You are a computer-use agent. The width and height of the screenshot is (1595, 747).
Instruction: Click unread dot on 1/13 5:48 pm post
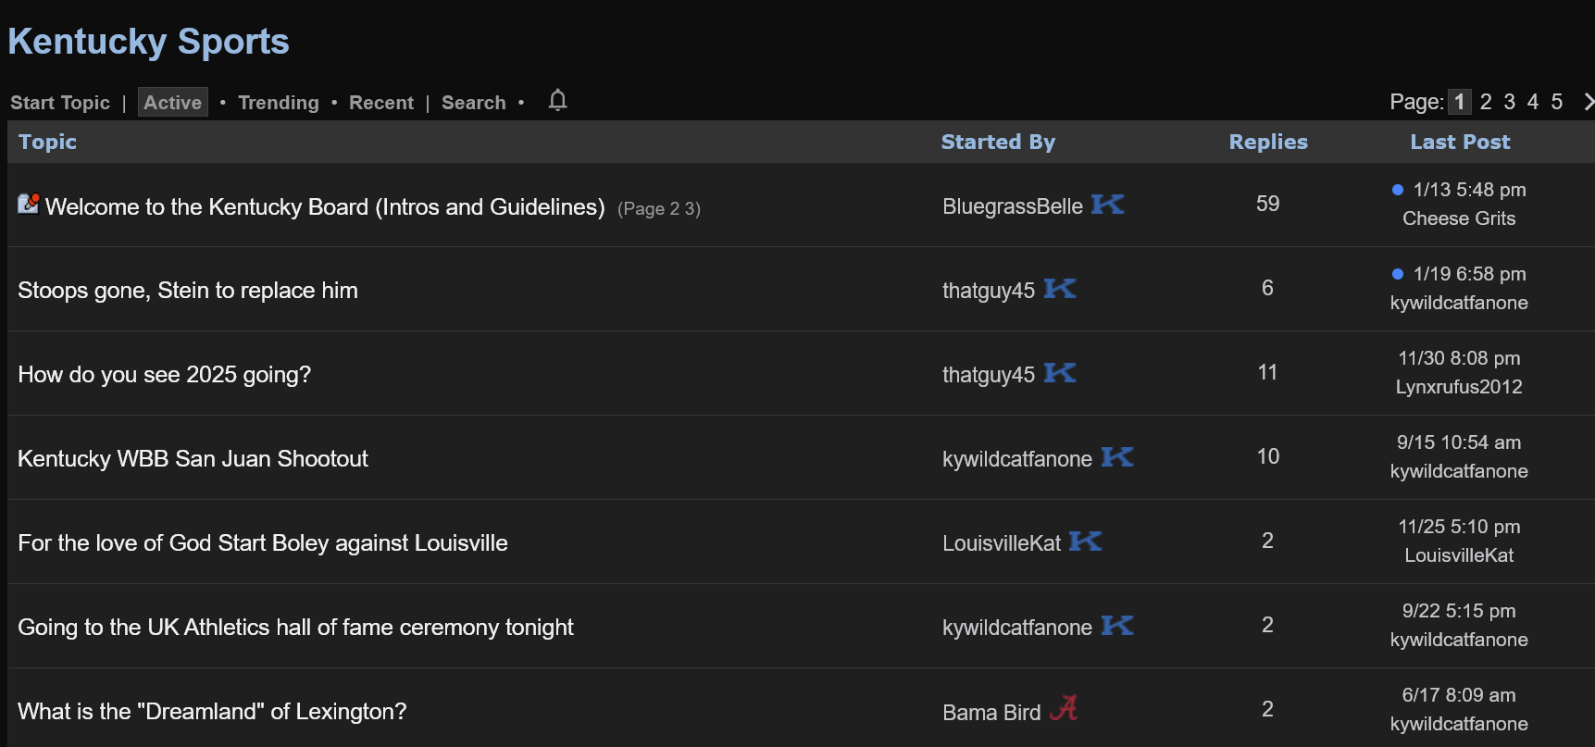[x=1398, y=190]
